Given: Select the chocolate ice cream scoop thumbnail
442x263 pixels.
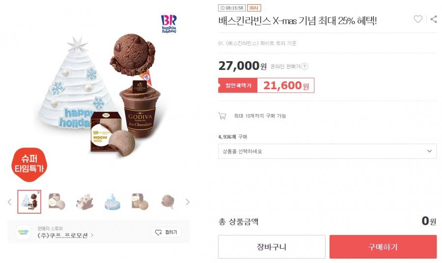Looking at the screenshot, I should point(168,202).
